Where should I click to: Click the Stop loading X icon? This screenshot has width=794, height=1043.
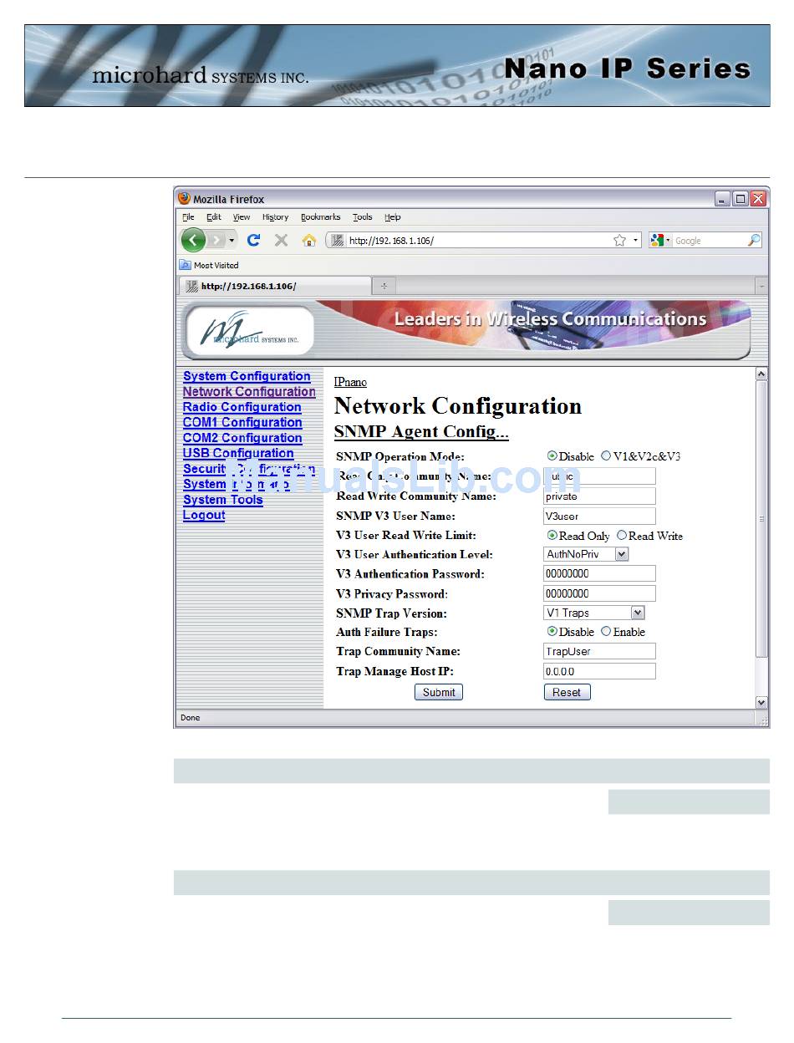(x=281, y=241)
